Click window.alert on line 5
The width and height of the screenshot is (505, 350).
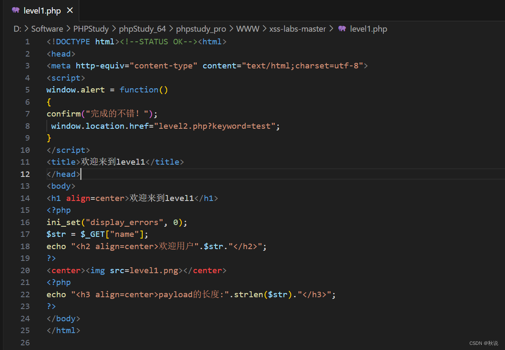(x=76, y=90)
